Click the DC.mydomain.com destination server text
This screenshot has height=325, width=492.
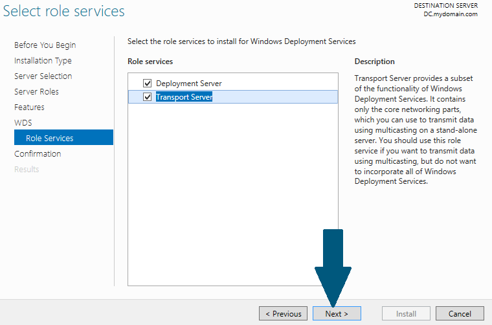click(x=451, y=14)
